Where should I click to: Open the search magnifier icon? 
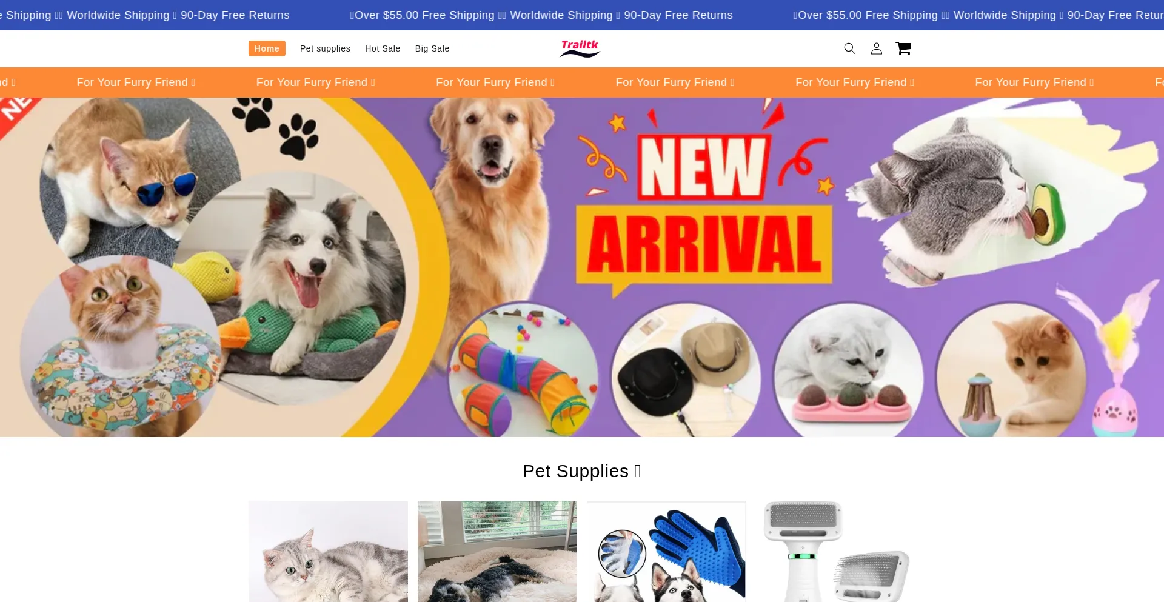pyautogui.click(x=849, y=48)
